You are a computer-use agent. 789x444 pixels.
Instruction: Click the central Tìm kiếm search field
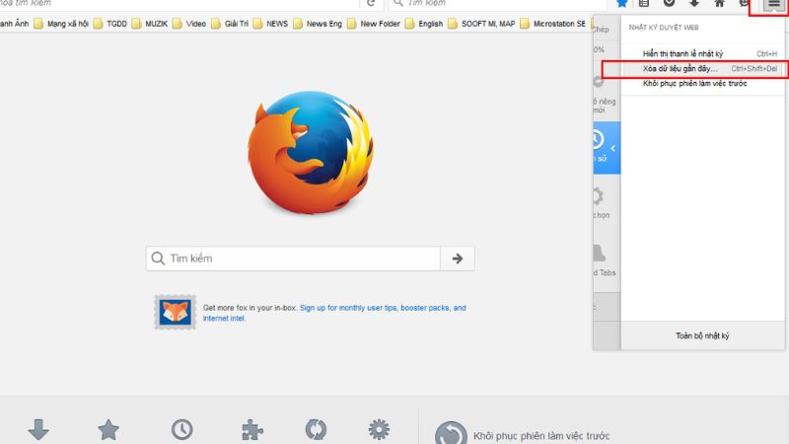click(x=296, y=259)
